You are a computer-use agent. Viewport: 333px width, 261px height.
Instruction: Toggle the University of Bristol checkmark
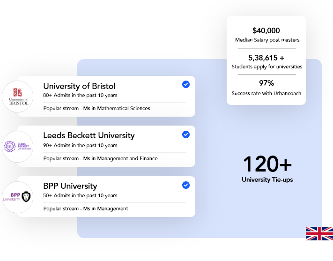point(186,84)
